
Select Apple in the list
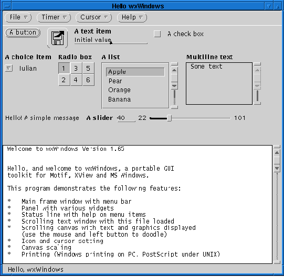coord(135,72)
